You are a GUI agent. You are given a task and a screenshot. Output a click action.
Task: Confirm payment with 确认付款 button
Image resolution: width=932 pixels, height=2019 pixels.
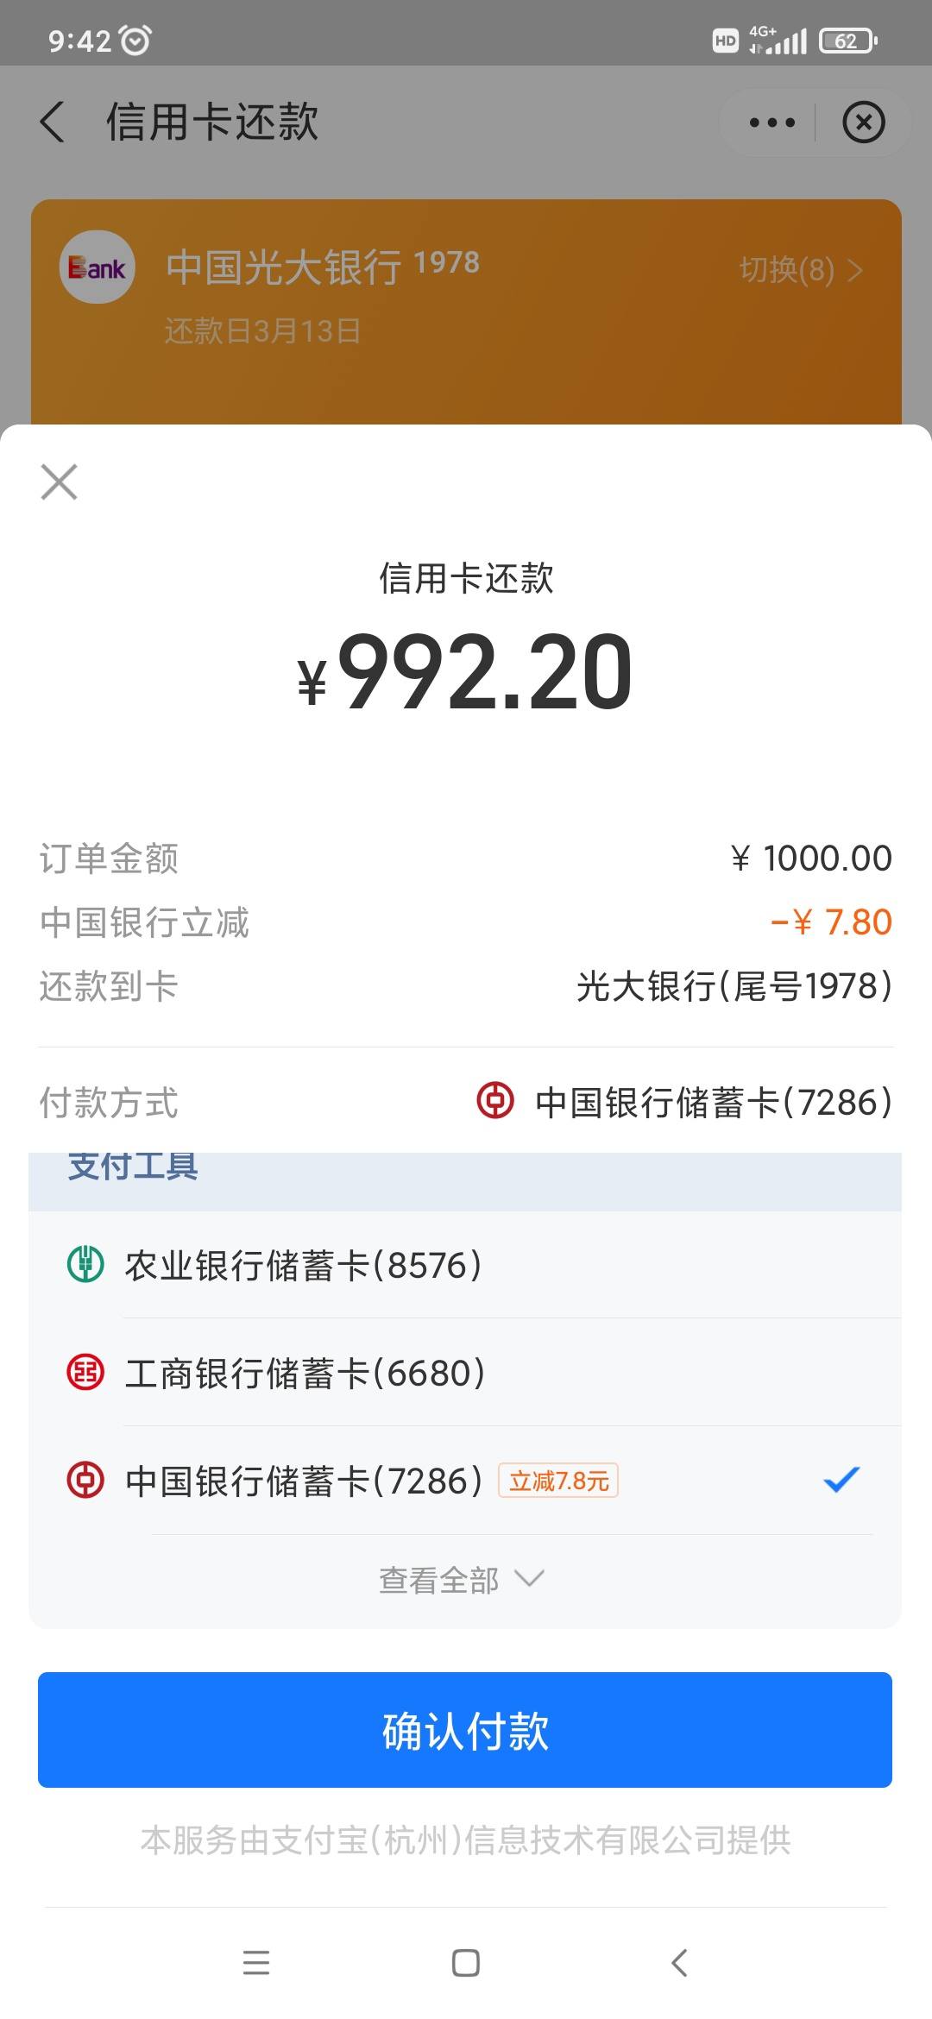coord(465,1730)
